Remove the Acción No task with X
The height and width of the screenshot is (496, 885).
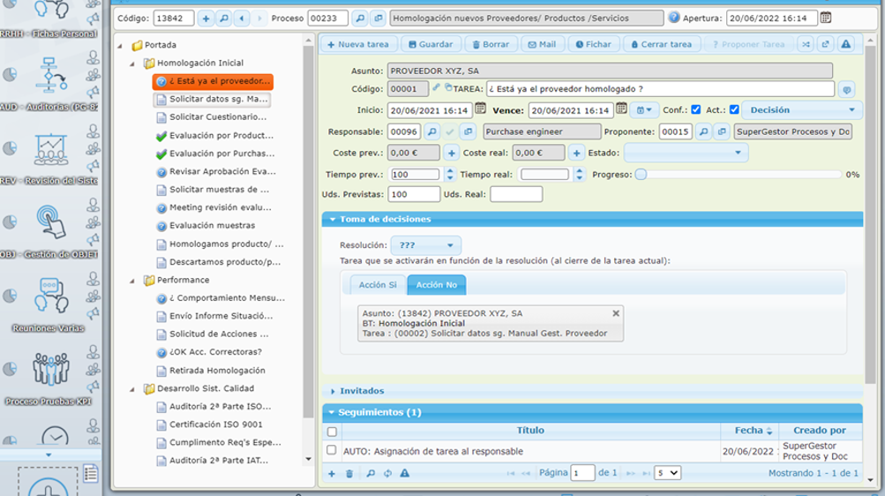point(616,313)
